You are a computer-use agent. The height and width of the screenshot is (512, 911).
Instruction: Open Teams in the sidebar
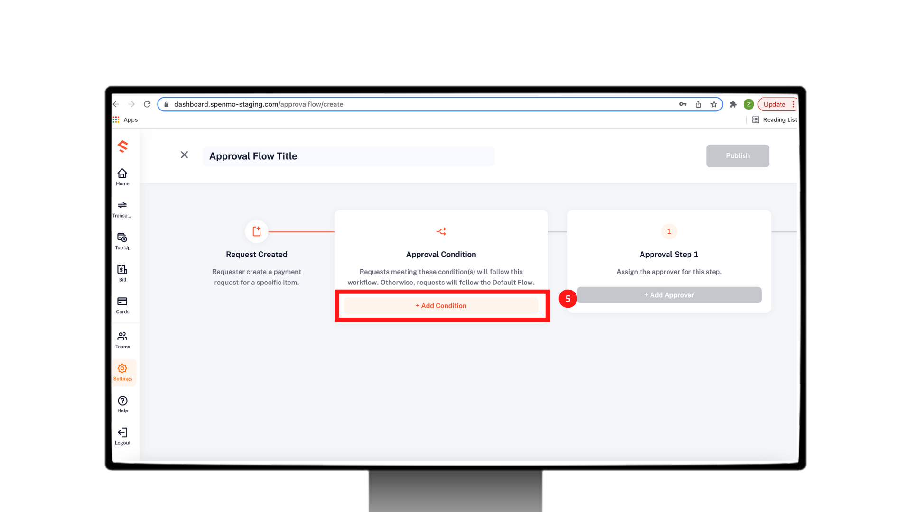click(122, 340)
